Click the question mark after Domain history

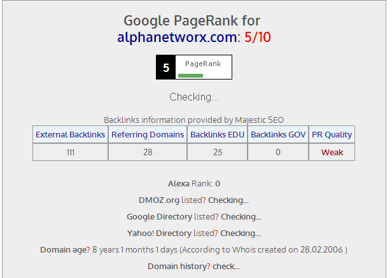(x=209, y=267)
